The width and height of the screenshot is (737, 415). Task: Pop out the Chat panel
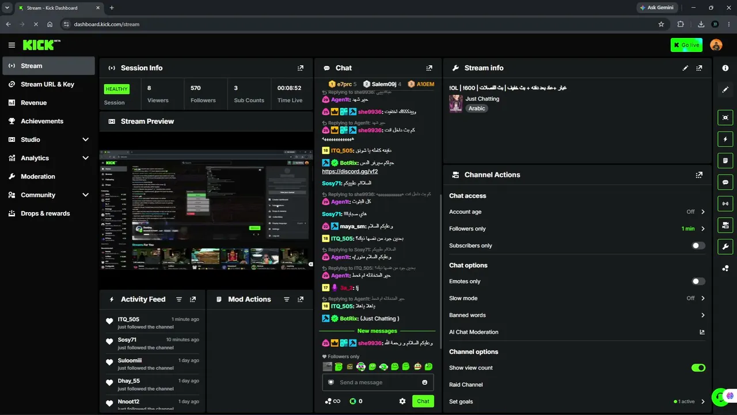(429, 68)
